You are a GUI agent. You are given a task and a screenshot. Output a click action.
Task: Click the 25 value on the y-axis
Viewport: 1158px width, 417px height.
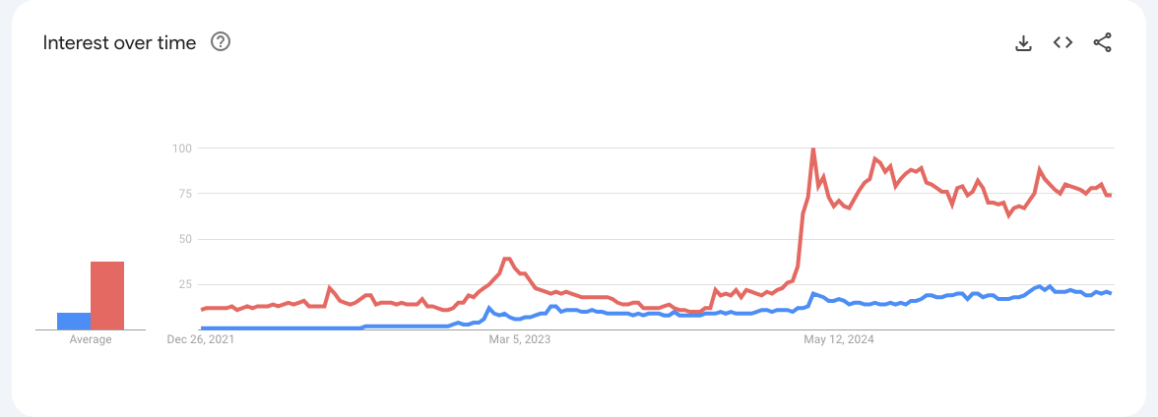[x=185, y=284]
